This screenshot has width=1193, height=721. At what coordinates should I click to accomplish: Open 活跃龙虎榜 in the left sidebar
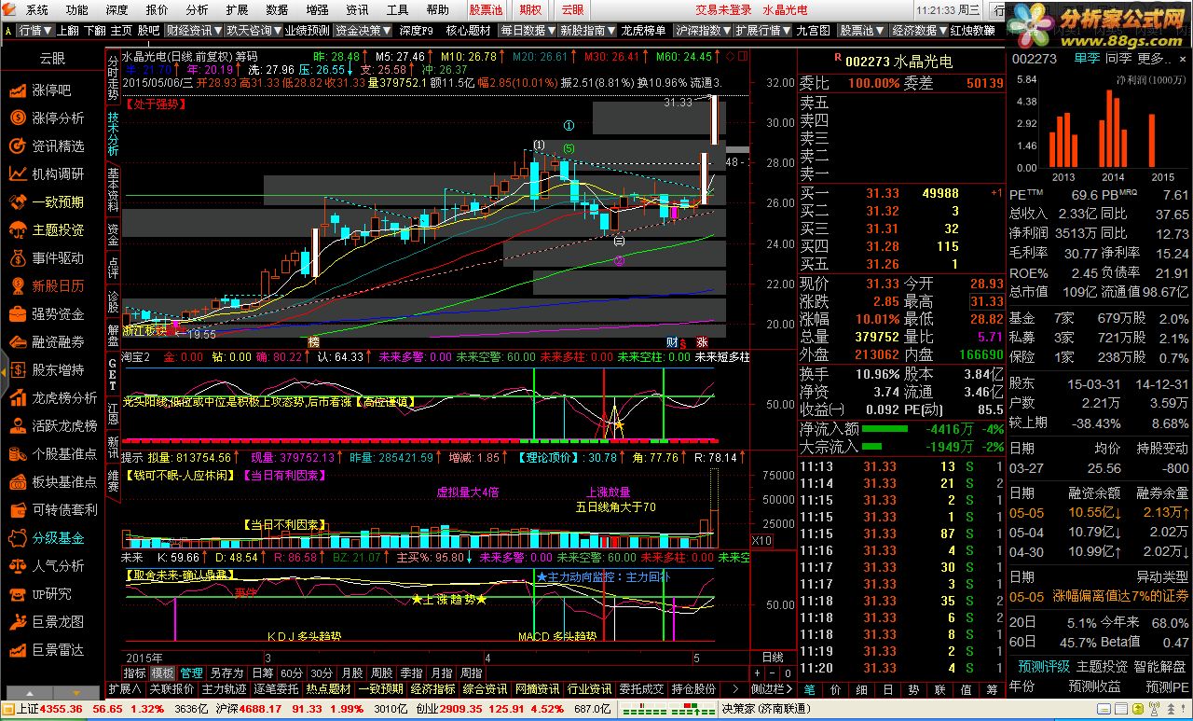coord(52,426)
